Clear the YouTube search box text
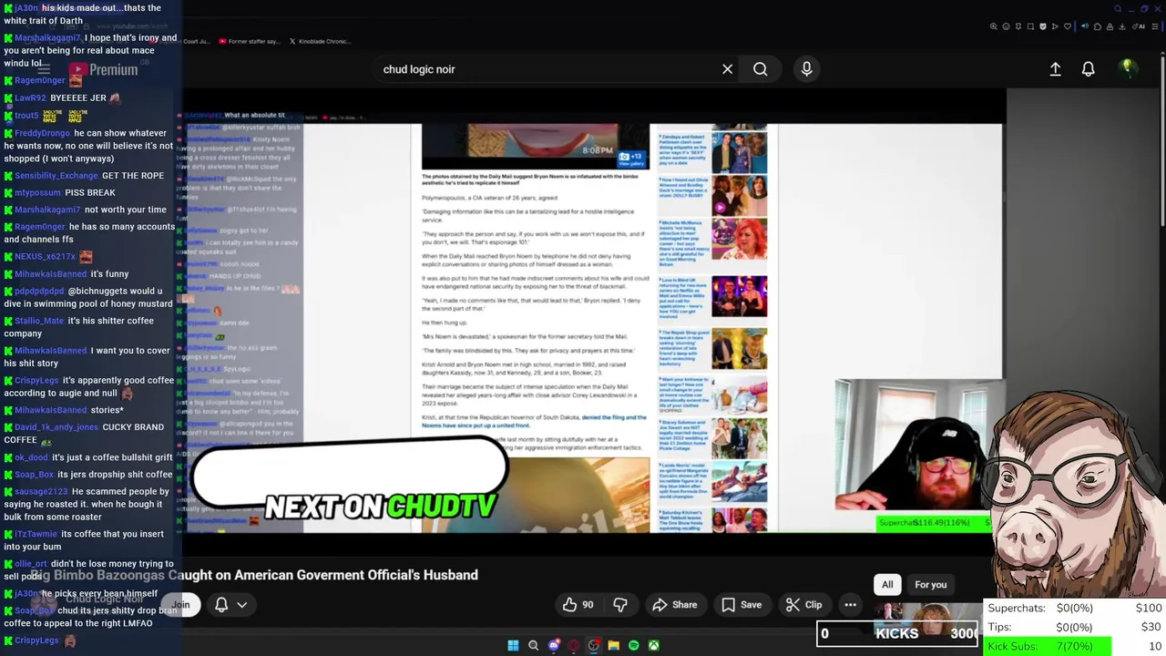The image size is (1166, 656). point(727,69)
